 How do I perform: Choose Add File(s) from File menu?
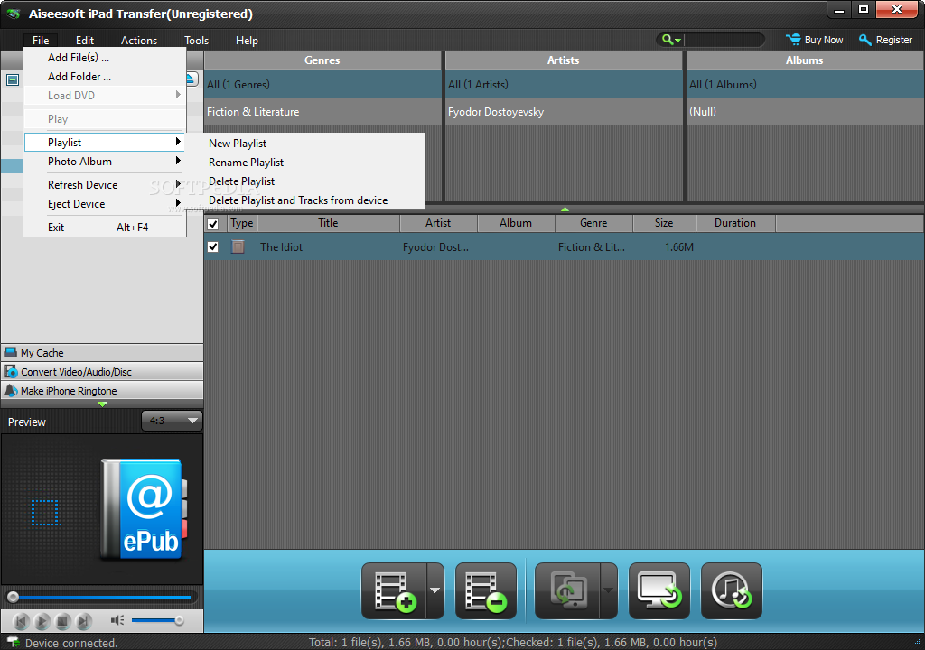(105, 57)
